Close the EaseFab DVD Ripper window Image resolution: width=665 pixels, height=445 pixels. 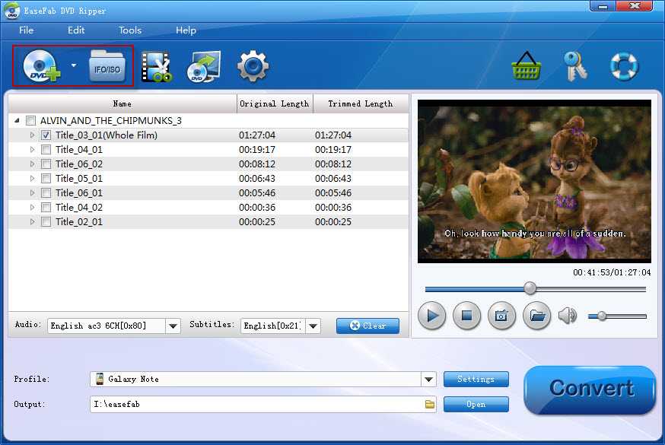tap(635, 6)
